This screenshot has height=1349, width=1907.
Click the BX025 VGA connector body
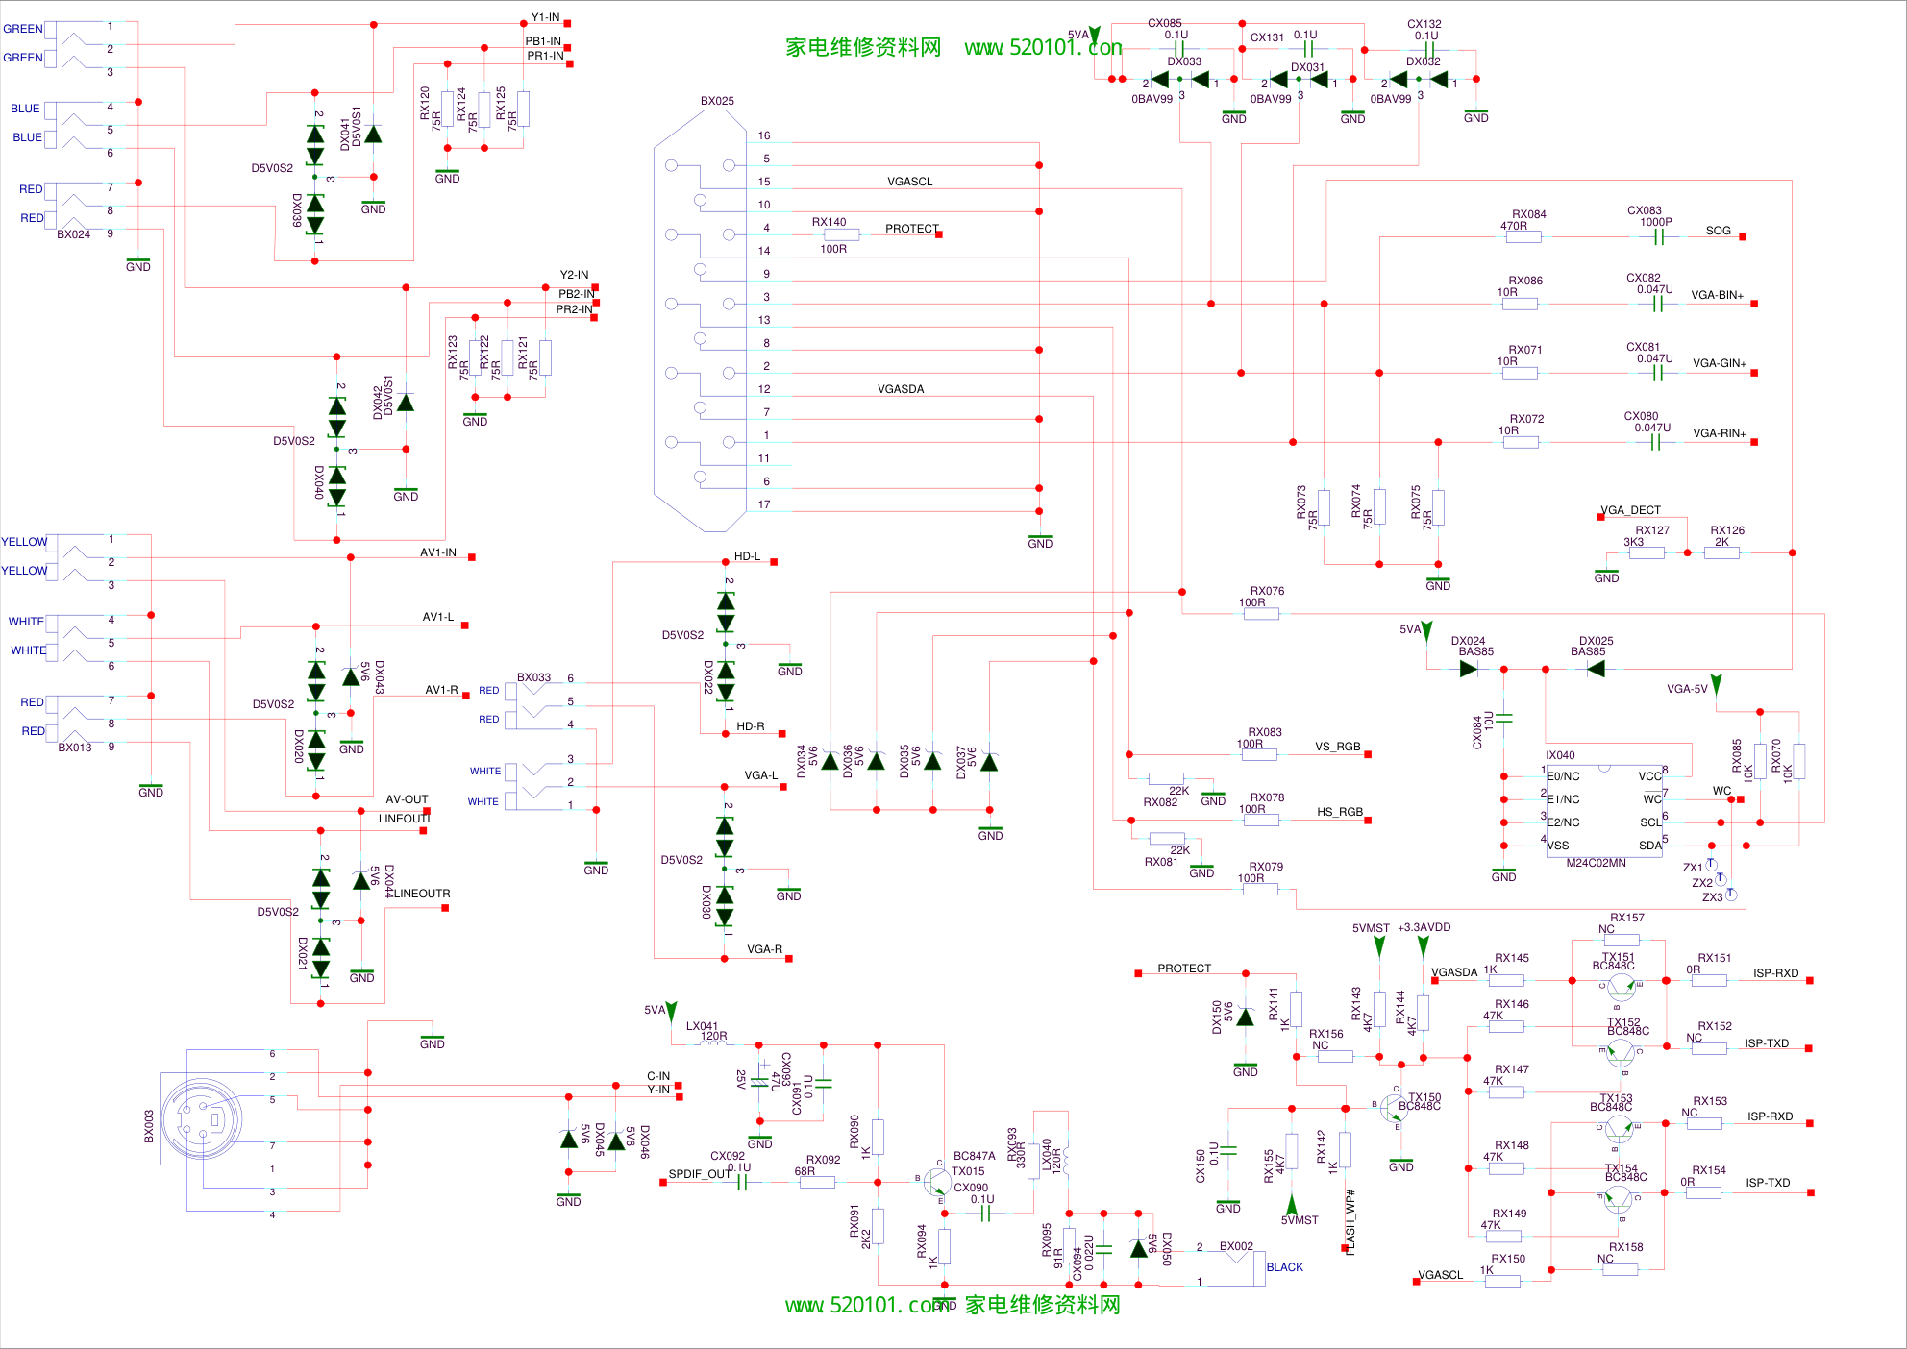click(700, 320)
